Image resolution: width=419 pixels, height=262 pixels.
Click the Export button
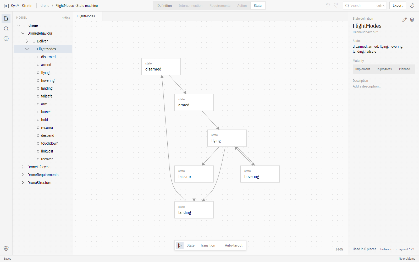(x=398, y=5)
